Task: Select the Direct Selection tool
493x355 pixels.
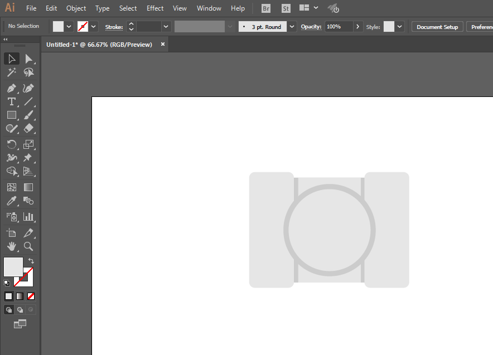Action: [x=28, y=59]
